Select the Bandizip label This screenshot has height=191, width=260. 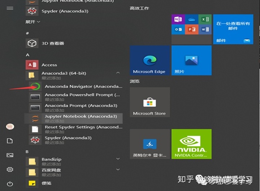pos(51,159)
